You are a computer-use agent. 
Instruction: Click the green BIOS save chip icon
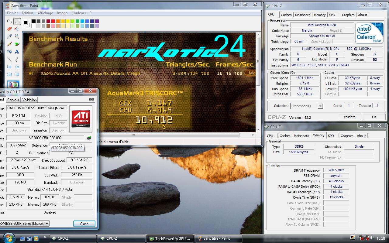point(89,138)
